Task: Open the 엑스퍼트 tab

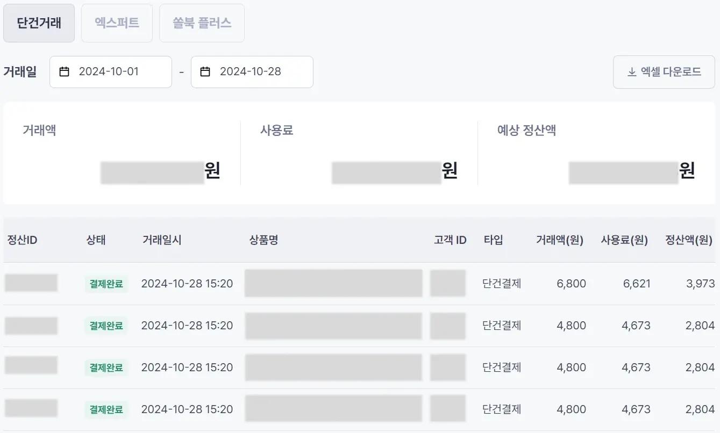Action: click(117, 23)
